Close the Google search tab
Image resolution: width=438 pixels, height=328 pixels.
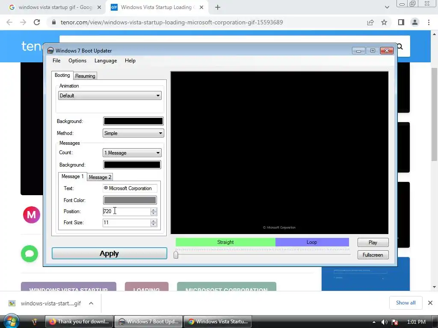coord(99,8)
